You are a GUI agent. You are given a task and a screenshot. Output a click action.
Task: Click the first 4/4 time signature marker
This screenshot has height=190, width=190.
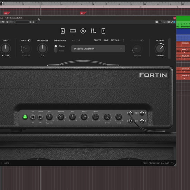pos(7,13)
